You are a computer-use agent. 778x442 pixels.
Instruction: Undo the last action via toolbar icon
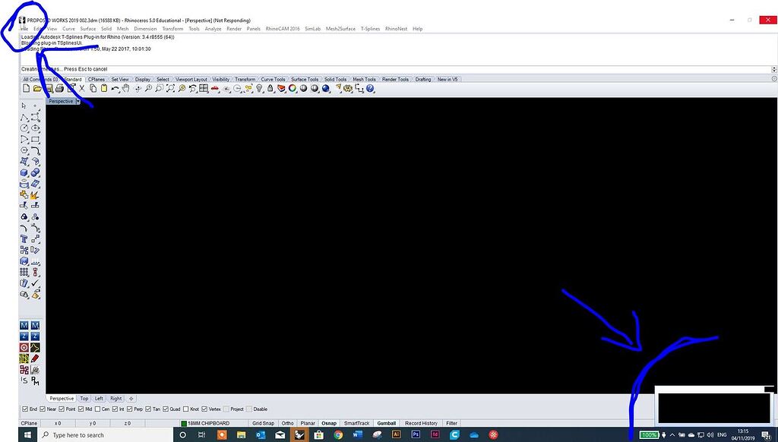pos(115,88)
